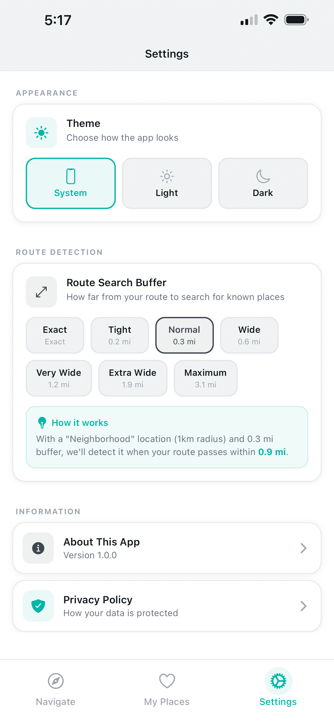Click the shield icon beside Privacy Policy

[38, 606]
